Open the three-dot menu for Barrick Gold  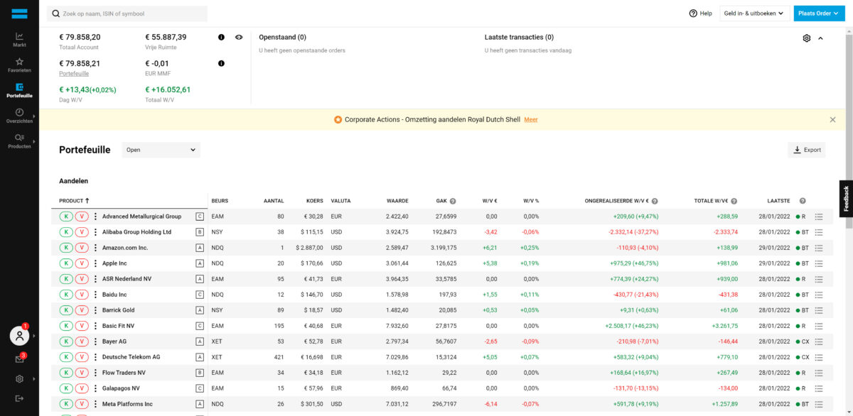coord(95,310)
